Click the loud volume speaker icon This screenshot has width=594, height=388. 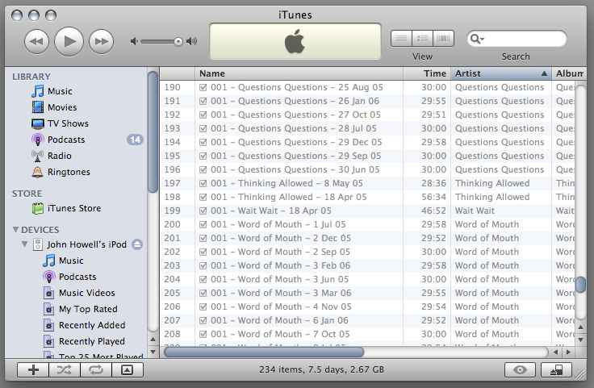click(x=192, y=41)
